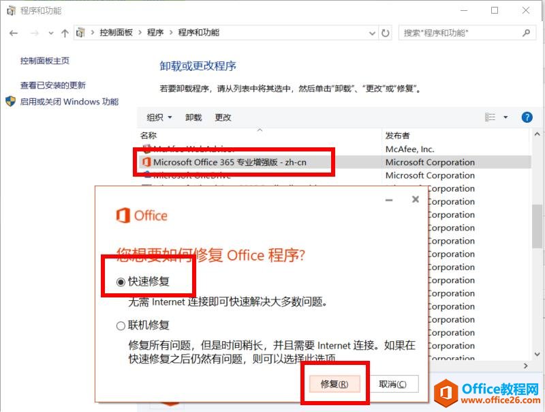
Task: Click Microsoft Corporation publisher of OneDrive row
Action: pos(430,175)
